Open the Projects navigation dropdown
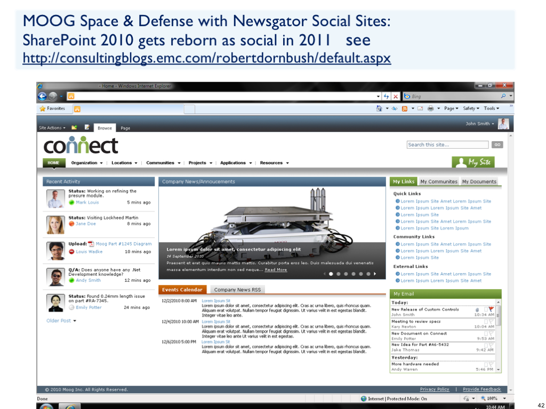 coord(200,163)
